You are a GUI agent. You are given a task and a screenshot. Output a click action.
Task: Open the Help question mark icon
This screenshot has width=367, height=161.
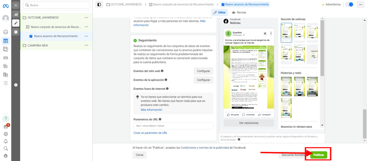[x=6, y=119]
